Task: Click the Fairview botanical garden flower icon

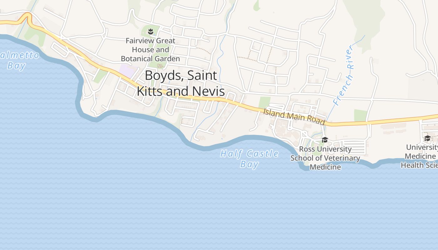Action: (150, 31)
